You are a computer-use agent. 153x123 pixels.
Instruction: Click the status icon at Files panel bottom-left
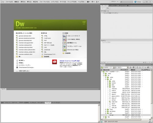tap(102, 121)
